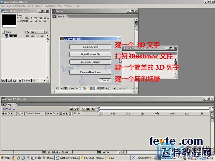This screenshot has height=161, width=215.
Task: Toggle title-action safe icon in Comp window
Action: point(66,89)
